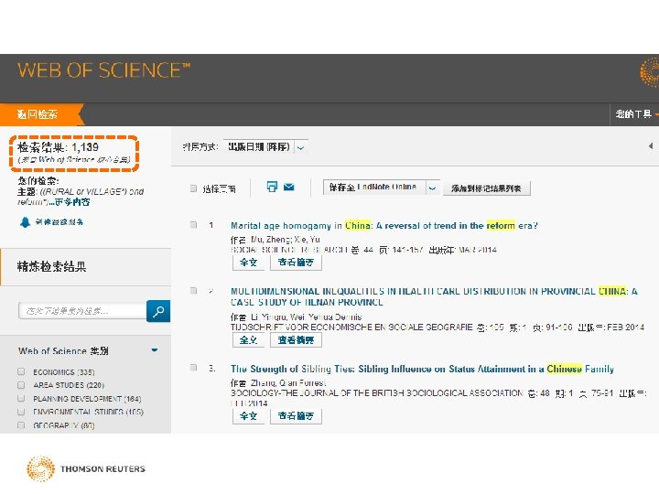Click the orange 返回检索 back button
Screen dimensions: 659x494
(41, 114)
